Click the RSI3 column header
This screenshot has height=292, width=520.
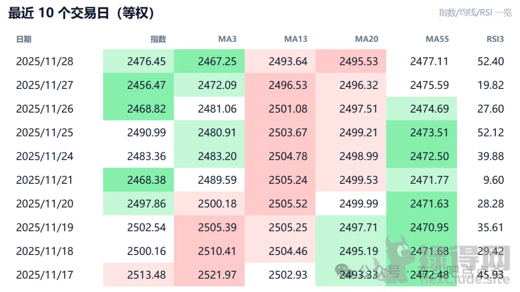495,39
